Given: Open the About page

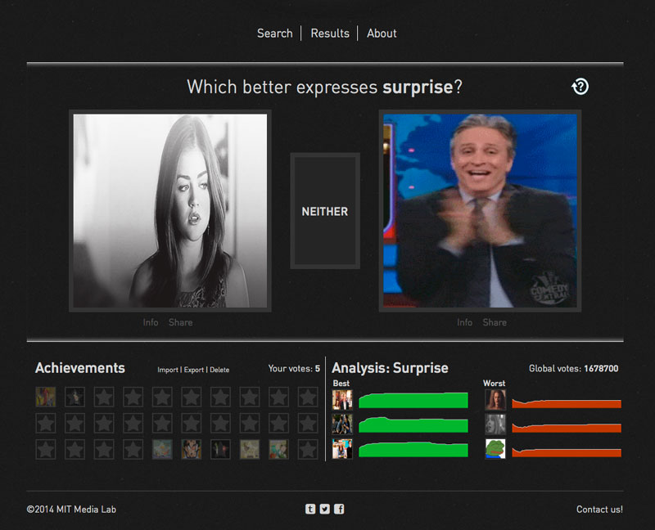Looking at the screenshot, I should [x=382, y=34].
